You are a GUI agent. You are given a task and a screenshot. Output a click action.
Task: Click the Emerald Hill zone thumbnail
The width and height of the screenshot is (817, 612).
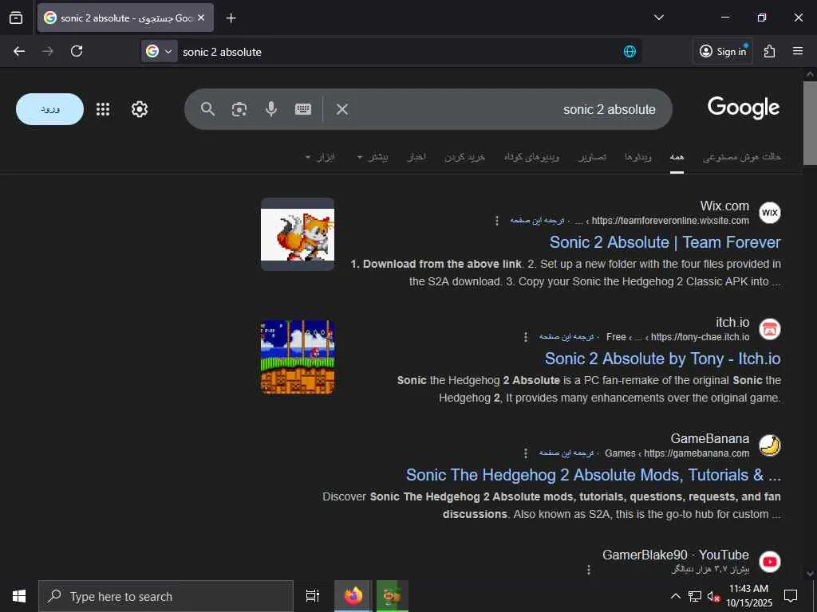298,357
